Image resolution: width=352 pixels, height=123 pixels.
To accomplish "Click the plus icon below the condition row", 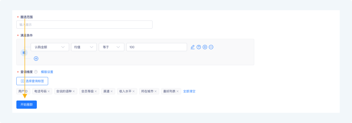I will [36, 59].
